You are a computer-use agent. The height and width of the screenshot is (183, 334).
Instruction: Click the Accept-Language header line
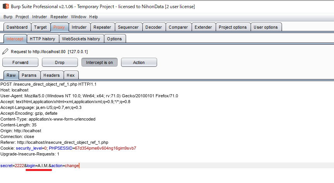pos(41,107)
